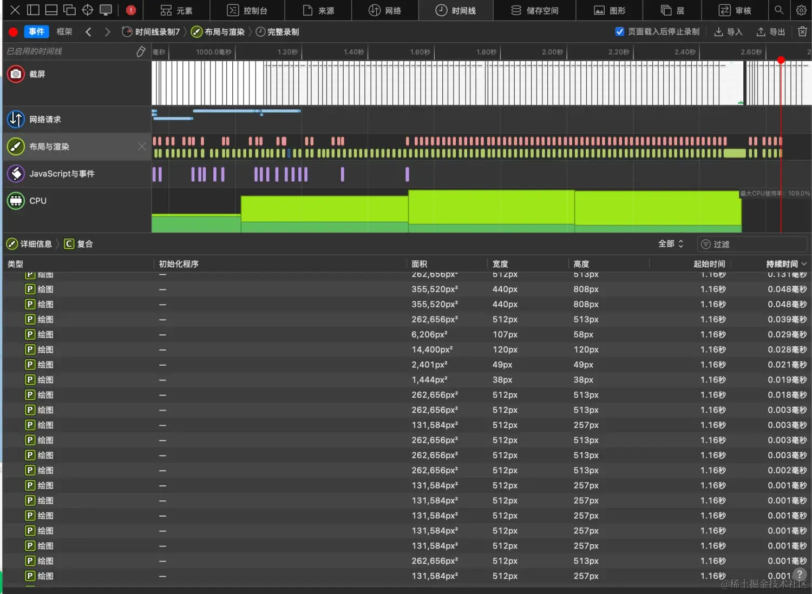This screenshot has height=594, width=812.
Task: Select the 截屏 (Screenshots) timeline row
Action: (77, 83)
